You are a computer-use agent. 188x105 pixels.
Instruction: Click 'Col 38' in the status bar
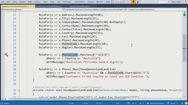pos(85,103)
